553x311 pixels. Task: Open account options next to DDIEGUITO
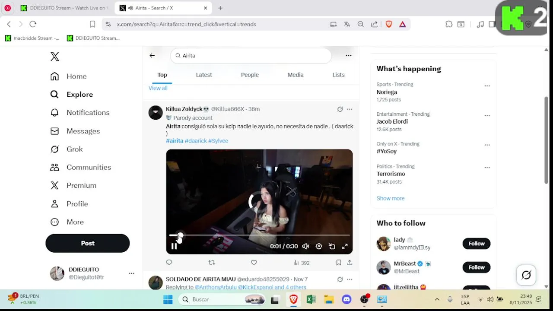131,273
